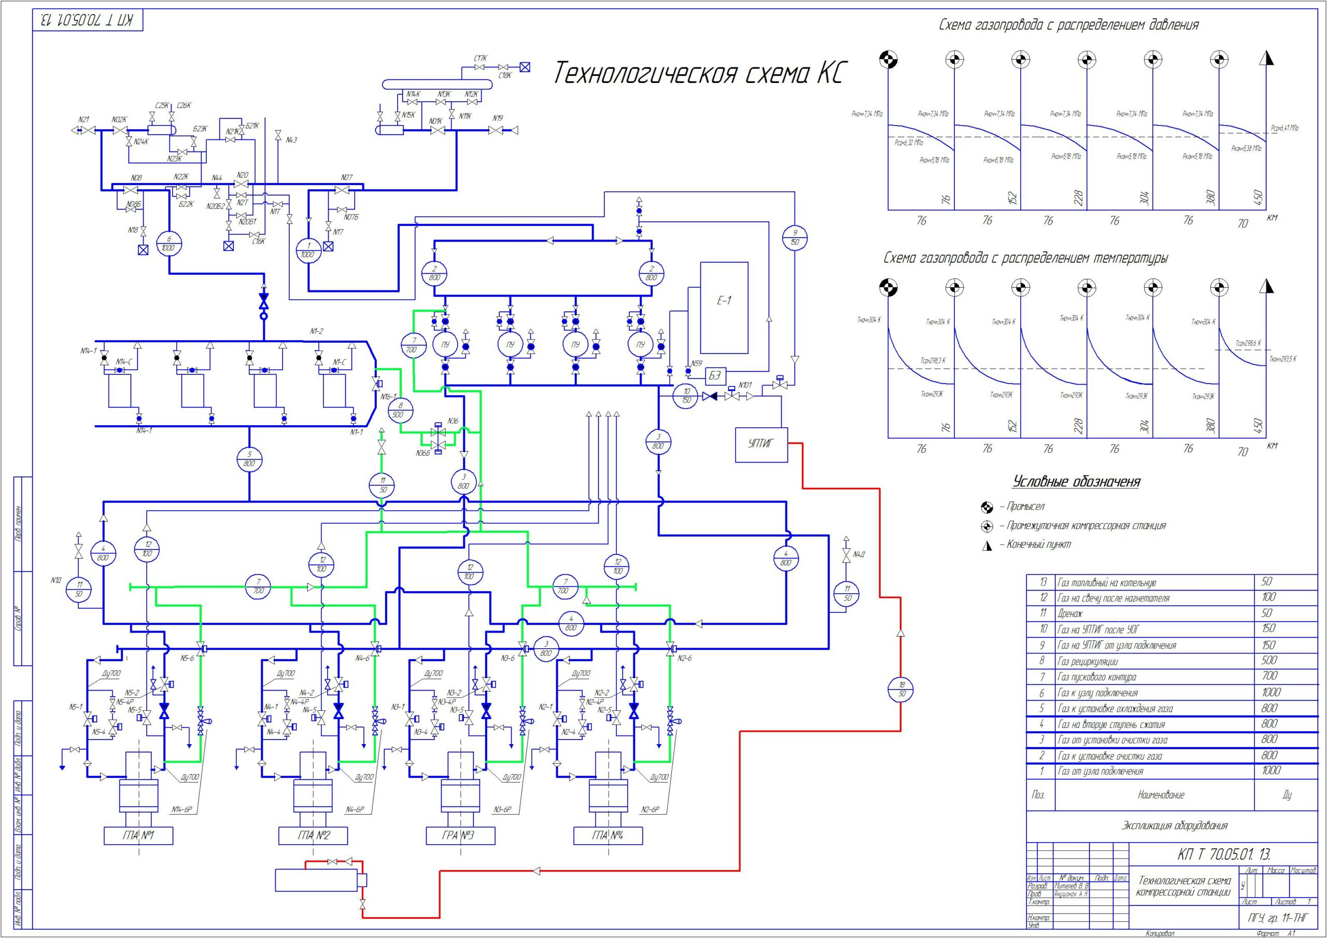
Task: Click the valve symbol labeled N08
Action: tap(131, 190)
